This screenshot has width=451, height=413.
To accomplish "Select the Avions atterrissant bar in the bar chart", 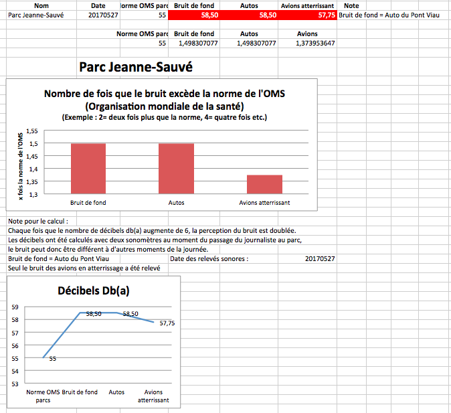I will [x=264, y=184].
